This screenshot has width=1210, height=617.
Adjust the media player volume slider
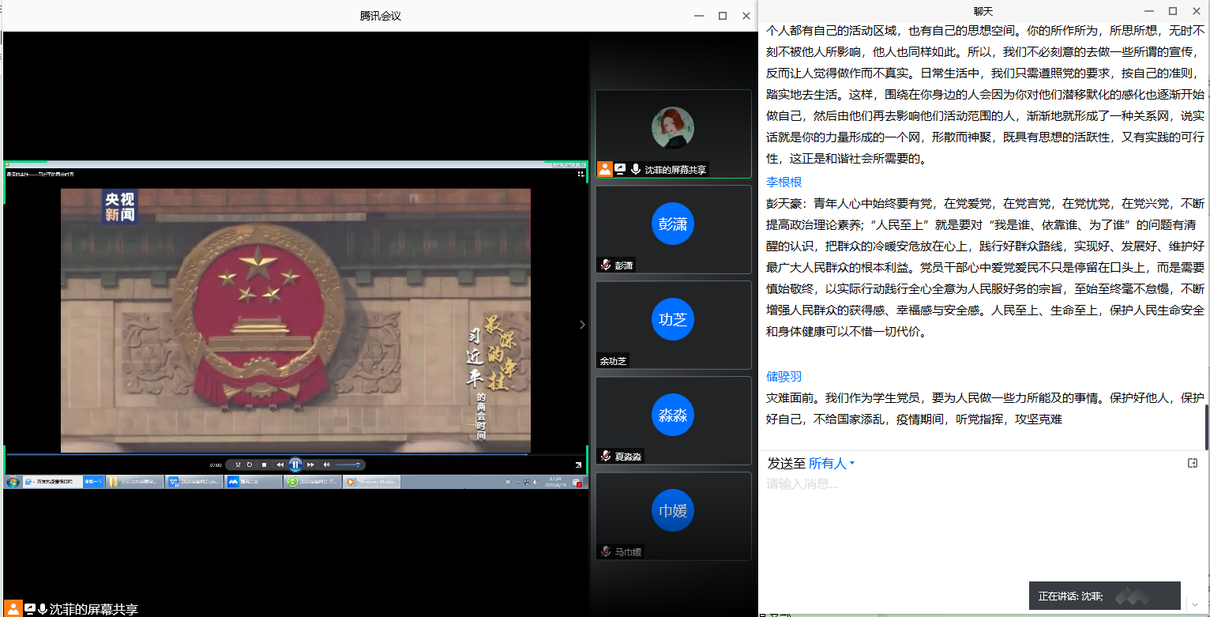[x=348, y=465]
